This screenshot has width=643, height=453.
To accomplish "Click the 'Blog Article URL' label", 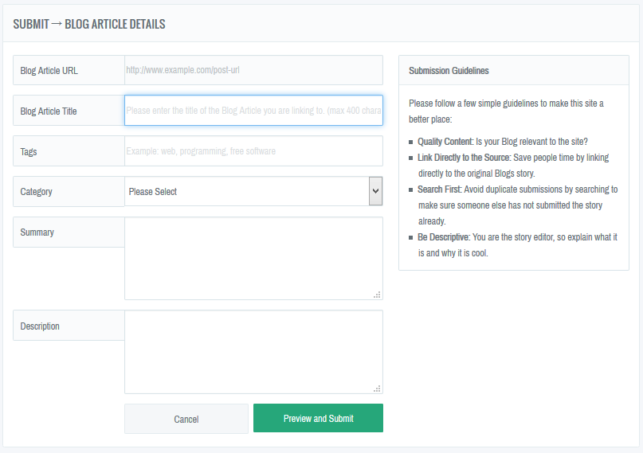I will point(49,71).
